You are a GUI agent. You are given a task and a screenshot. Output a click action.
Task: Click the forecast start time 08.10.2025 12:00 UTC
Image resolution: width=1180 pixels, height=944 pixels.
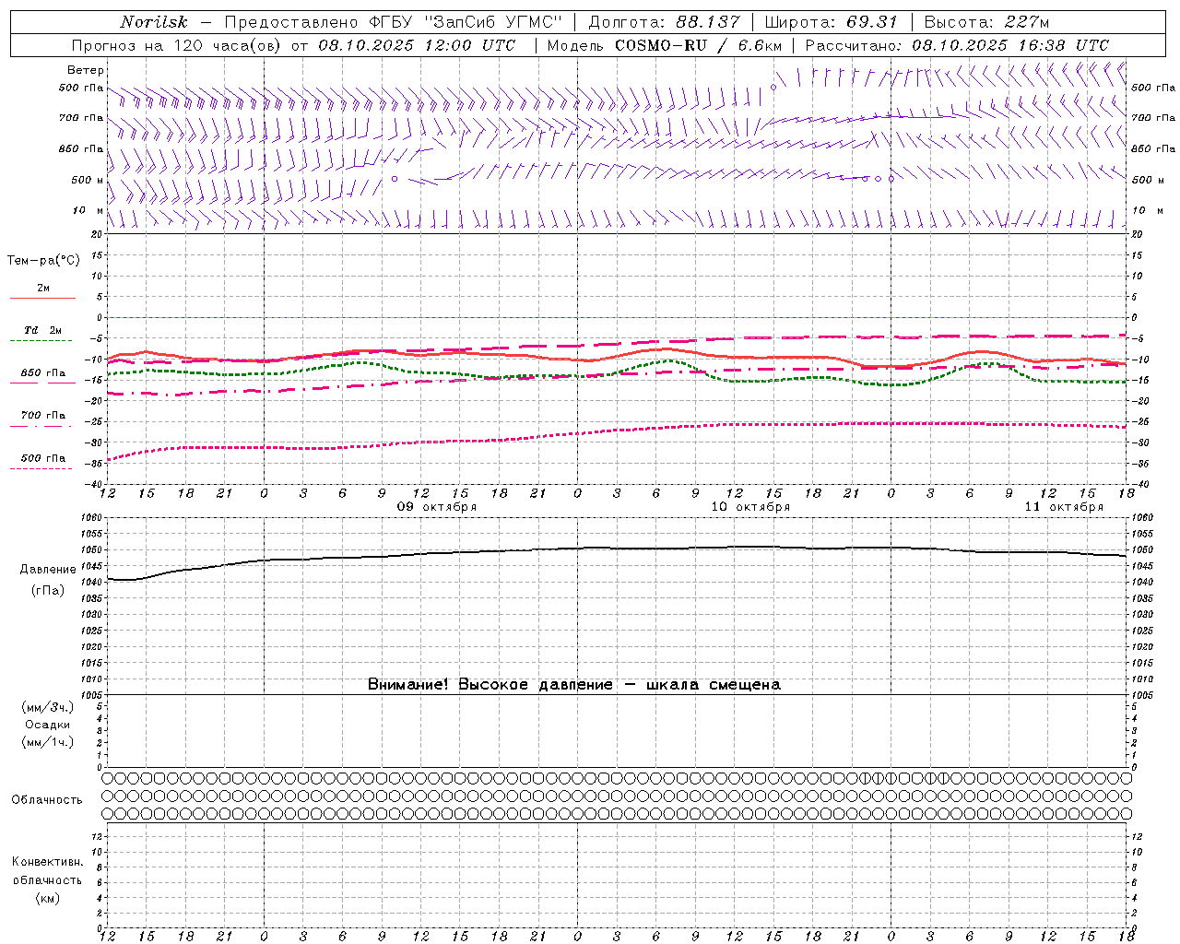[x=417, y=45]
